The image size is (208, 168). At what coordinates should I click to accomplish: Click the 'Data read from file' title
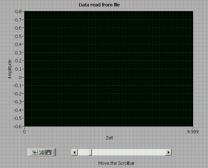pos(99,5)
